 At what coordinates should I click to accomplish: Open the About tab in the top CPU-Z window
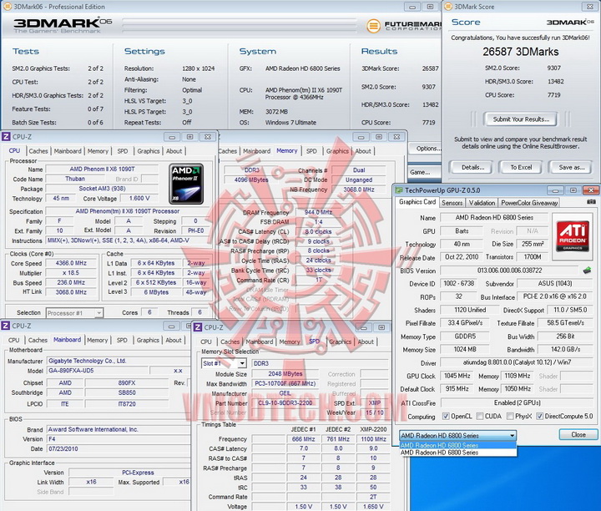[174, 151]
